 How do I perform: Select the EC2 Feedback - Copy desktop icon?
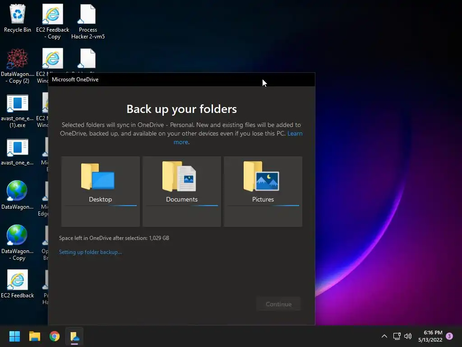pyautogui.click(x=53, y=22)
